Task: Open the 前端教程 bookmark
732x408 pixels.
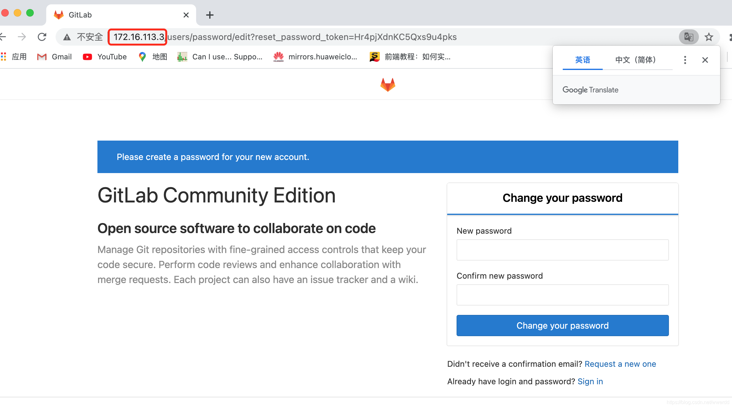Action: (410, 57)
